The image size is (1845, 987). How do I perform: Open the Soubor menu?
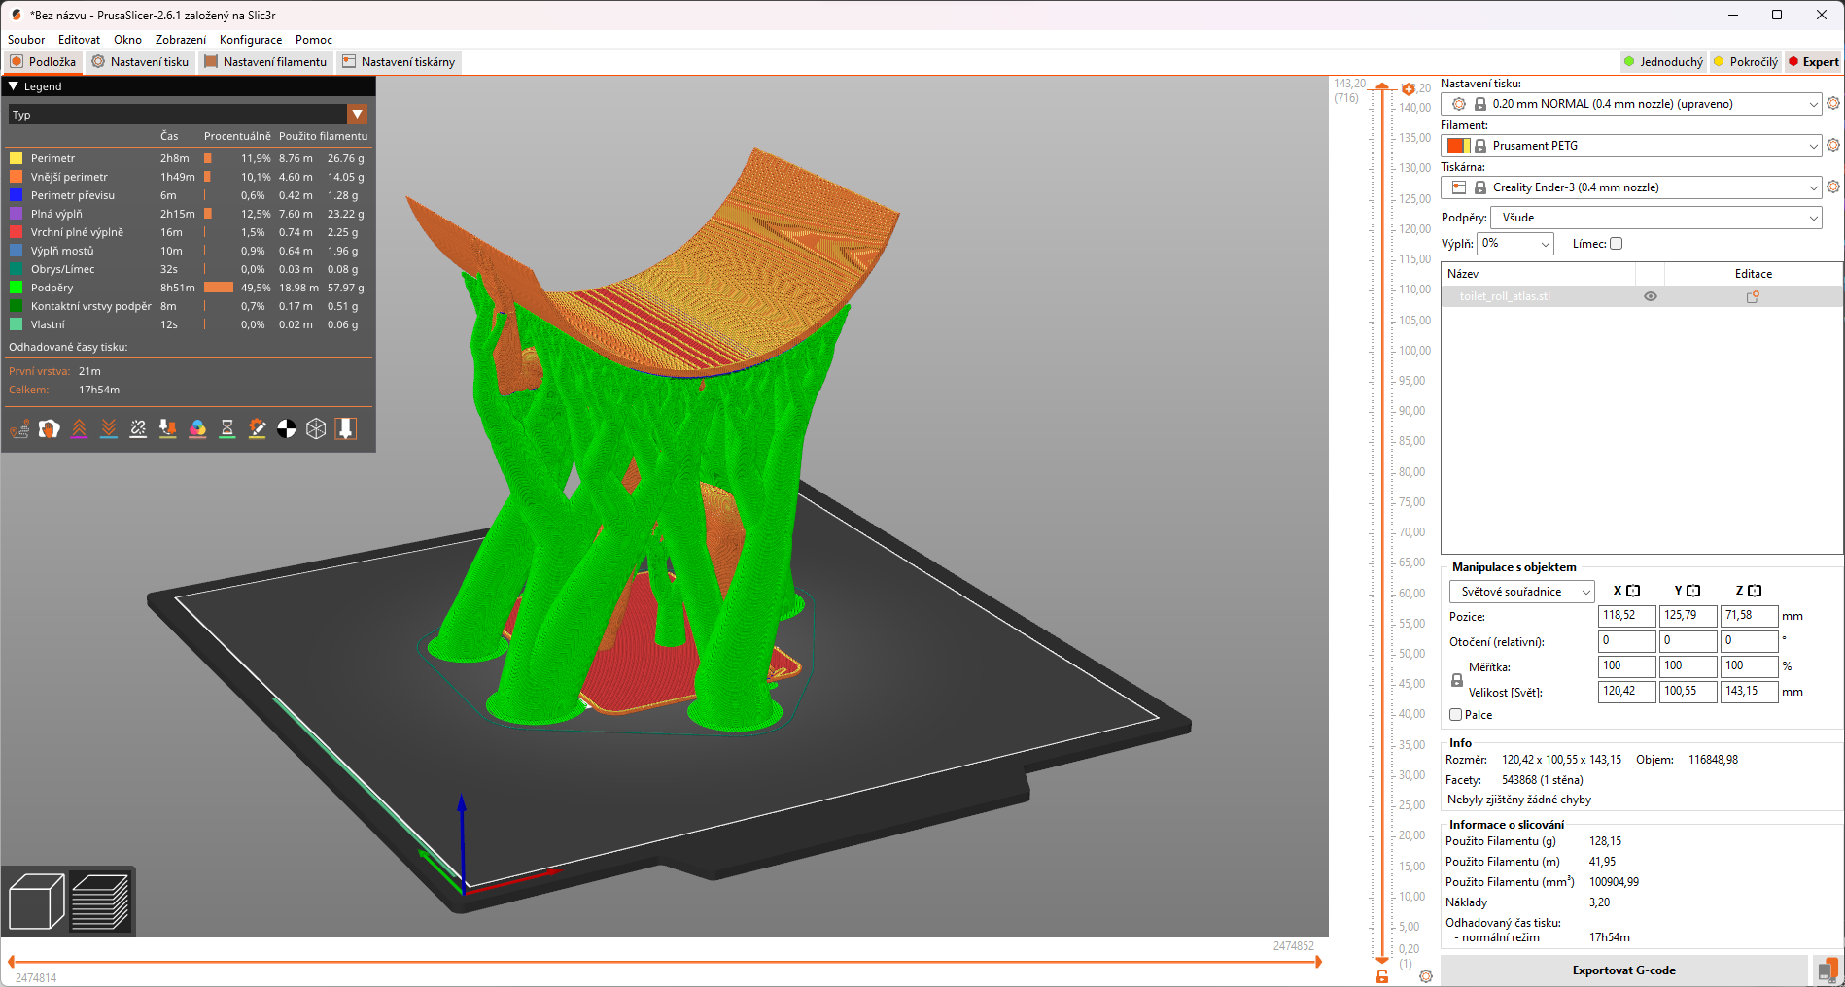pyautogui.click(x=26, y=40)
